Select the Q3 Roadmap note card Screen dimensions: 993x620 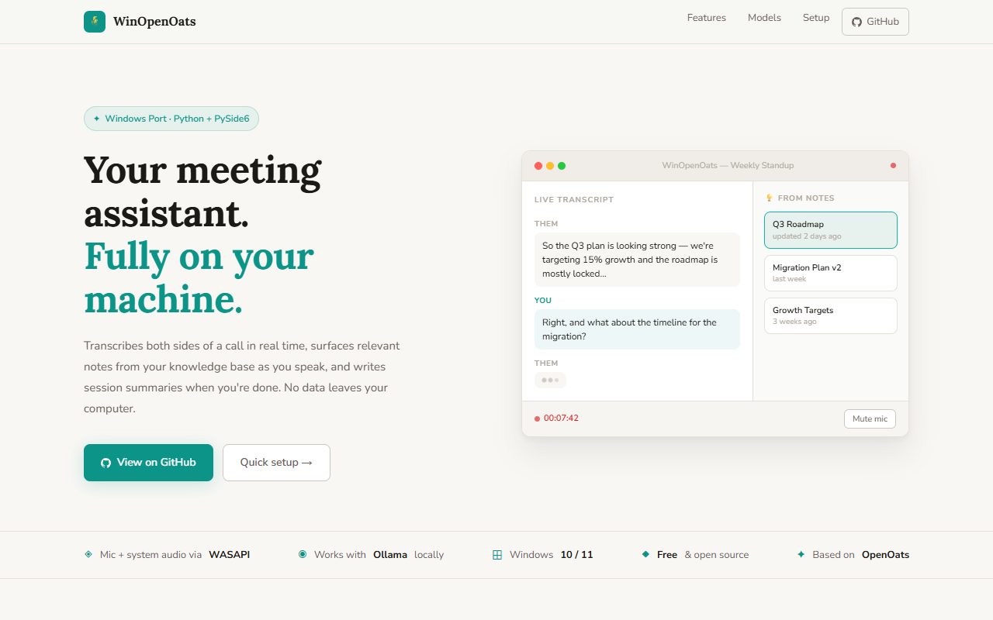click(830, 230)
